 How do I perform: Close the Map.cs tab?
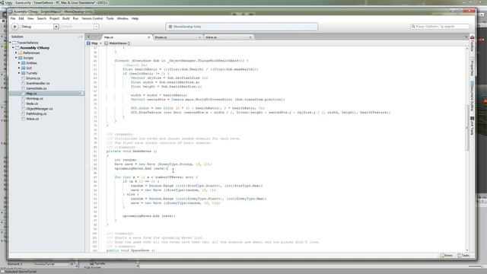[148, 37]
